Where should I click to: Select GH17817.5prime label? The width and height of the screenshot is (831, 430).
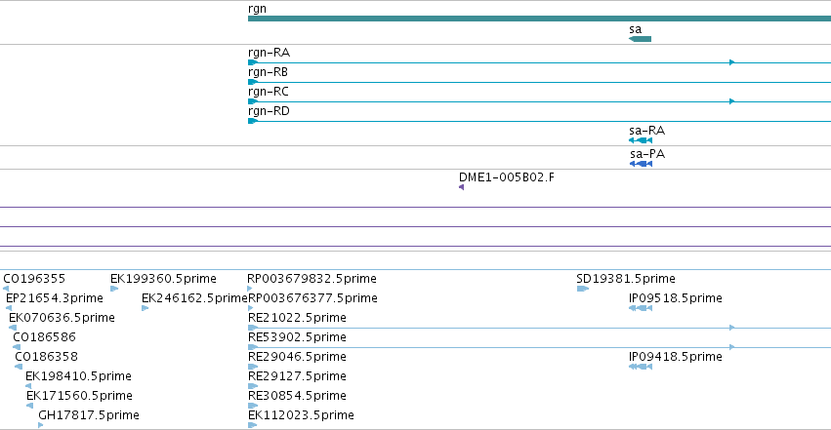pyautogui.click(x=89, y=416)
